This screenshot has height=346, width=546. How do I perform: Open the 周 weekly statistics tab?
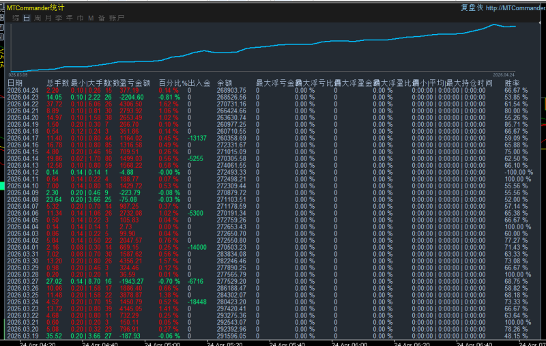coord(38,18)
